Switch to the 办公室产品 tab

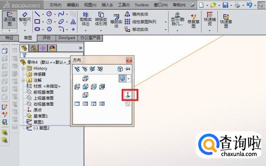coord(90,38)
